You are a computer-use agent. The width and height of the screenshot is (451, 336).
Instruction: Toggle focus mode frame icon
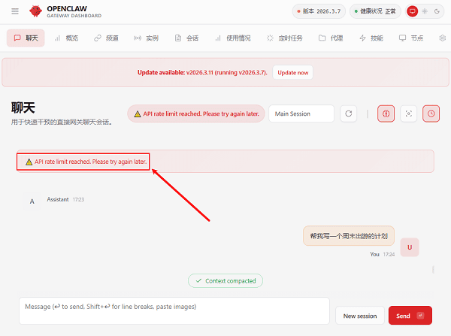[x=409, y=114]
